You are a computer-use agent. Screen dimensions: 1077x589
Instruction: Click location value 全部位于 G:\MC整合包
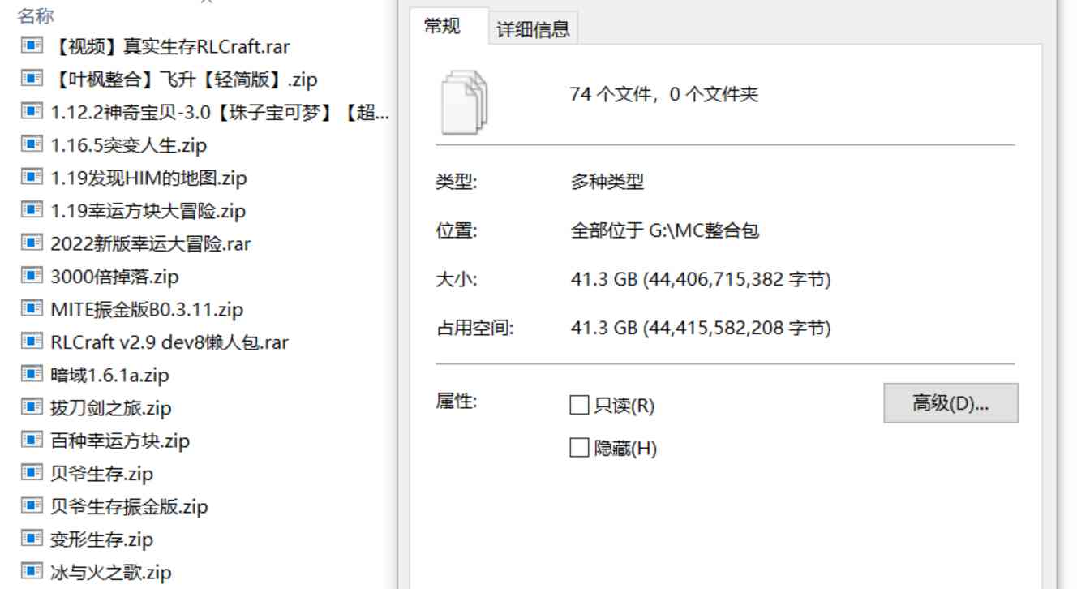665,230
